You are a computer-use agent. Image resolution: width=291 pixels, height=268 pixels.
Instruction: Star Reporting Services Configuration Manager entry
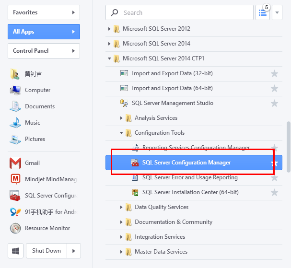[274, 148]
